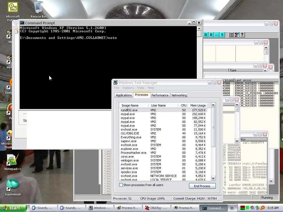Open OllyDbg appearance options colored grid icon
The width and height of the screenshot is (283, 212).
[237, 35]
